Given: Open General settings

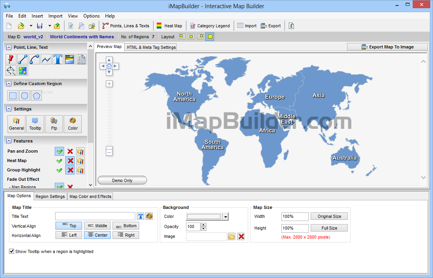Looking at the screenshot, I should 16,124.
